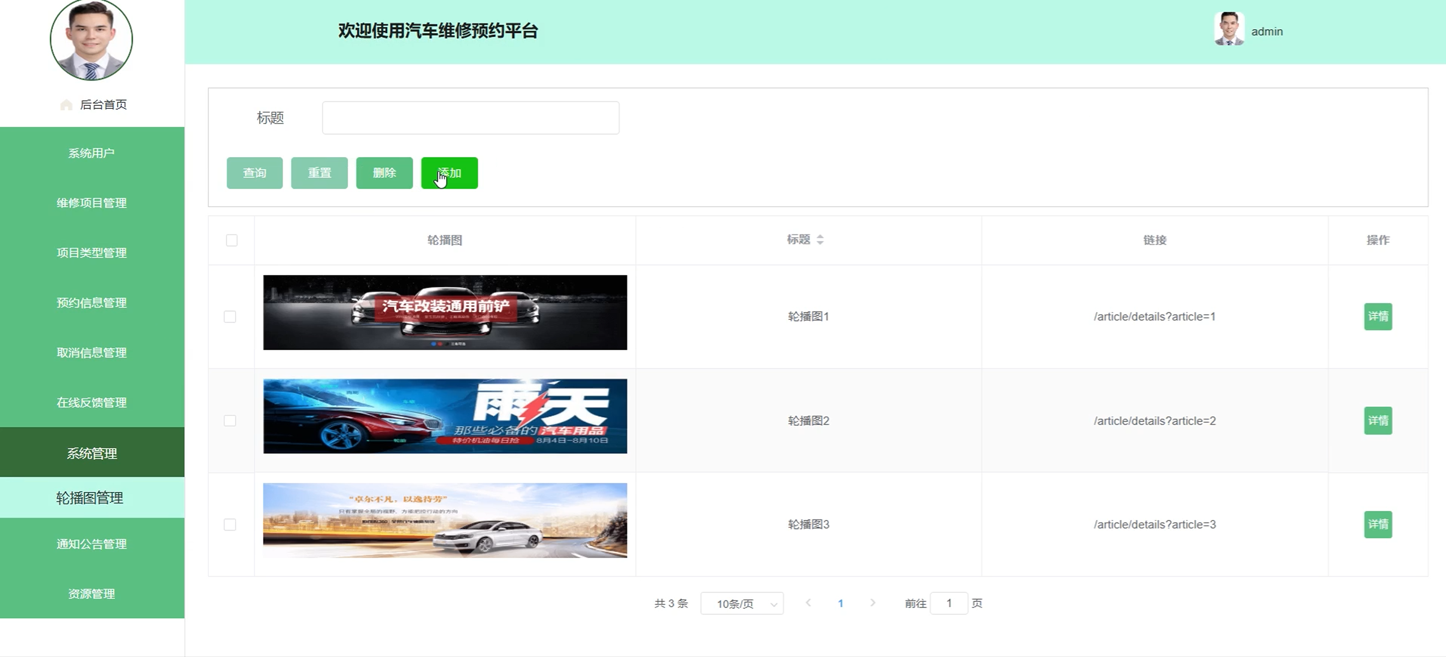Check the checkbox for 轮播图1 row

[x=230, y=316]
